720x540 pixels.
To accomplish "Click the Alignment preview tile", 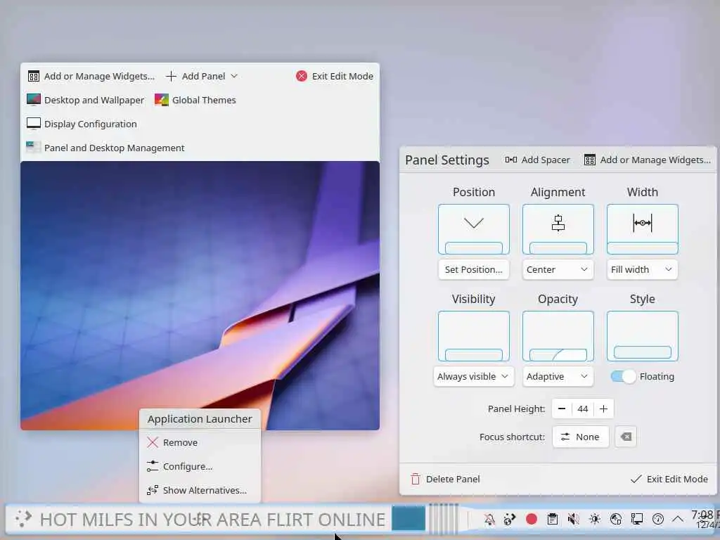I will point(558,229).
